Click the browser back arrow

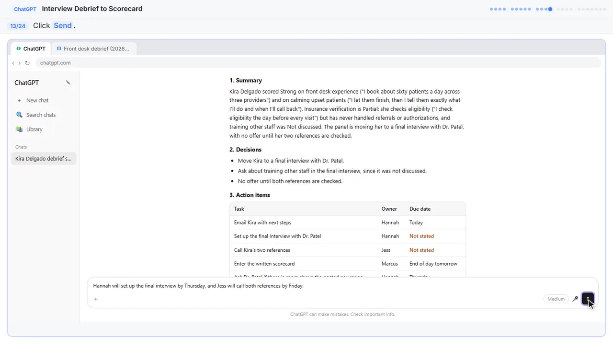13,63
